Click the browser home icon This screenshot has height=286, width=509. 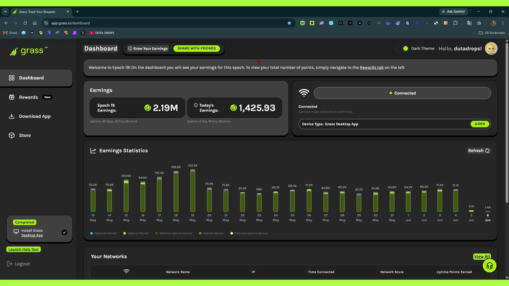(35, 23)
